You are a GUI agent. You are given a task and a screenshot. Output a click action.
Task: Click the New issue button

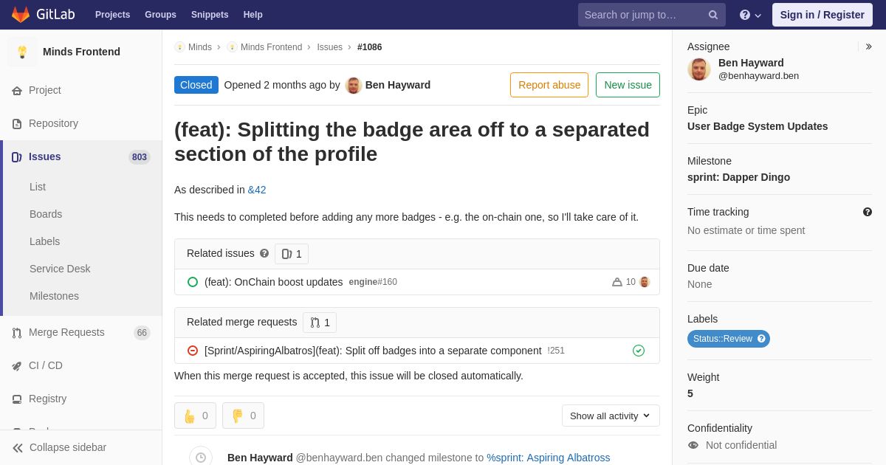[628, 85]
